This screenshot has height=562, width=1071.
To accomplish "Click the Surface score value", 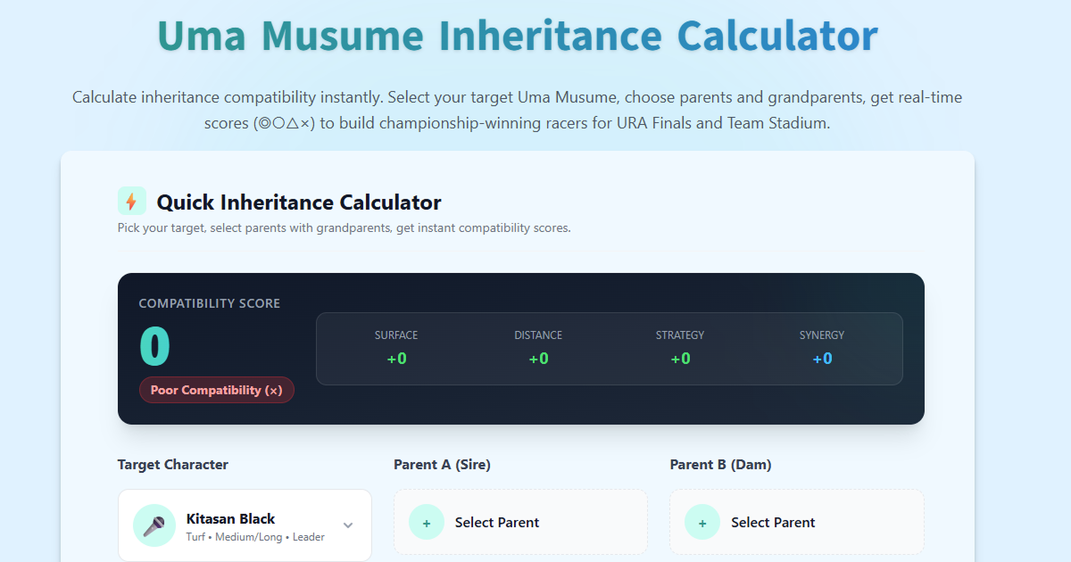I will tap(396, 359).
